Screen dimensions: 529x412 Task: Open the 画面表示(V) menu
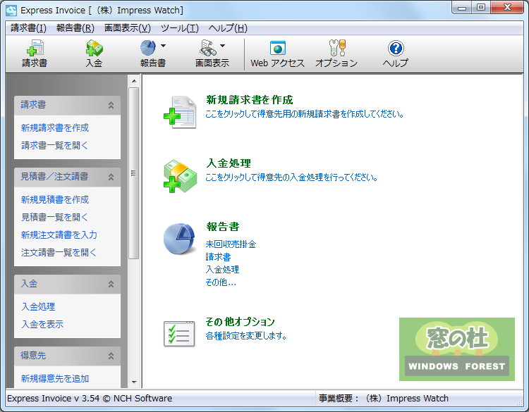(x=127, y=28)
